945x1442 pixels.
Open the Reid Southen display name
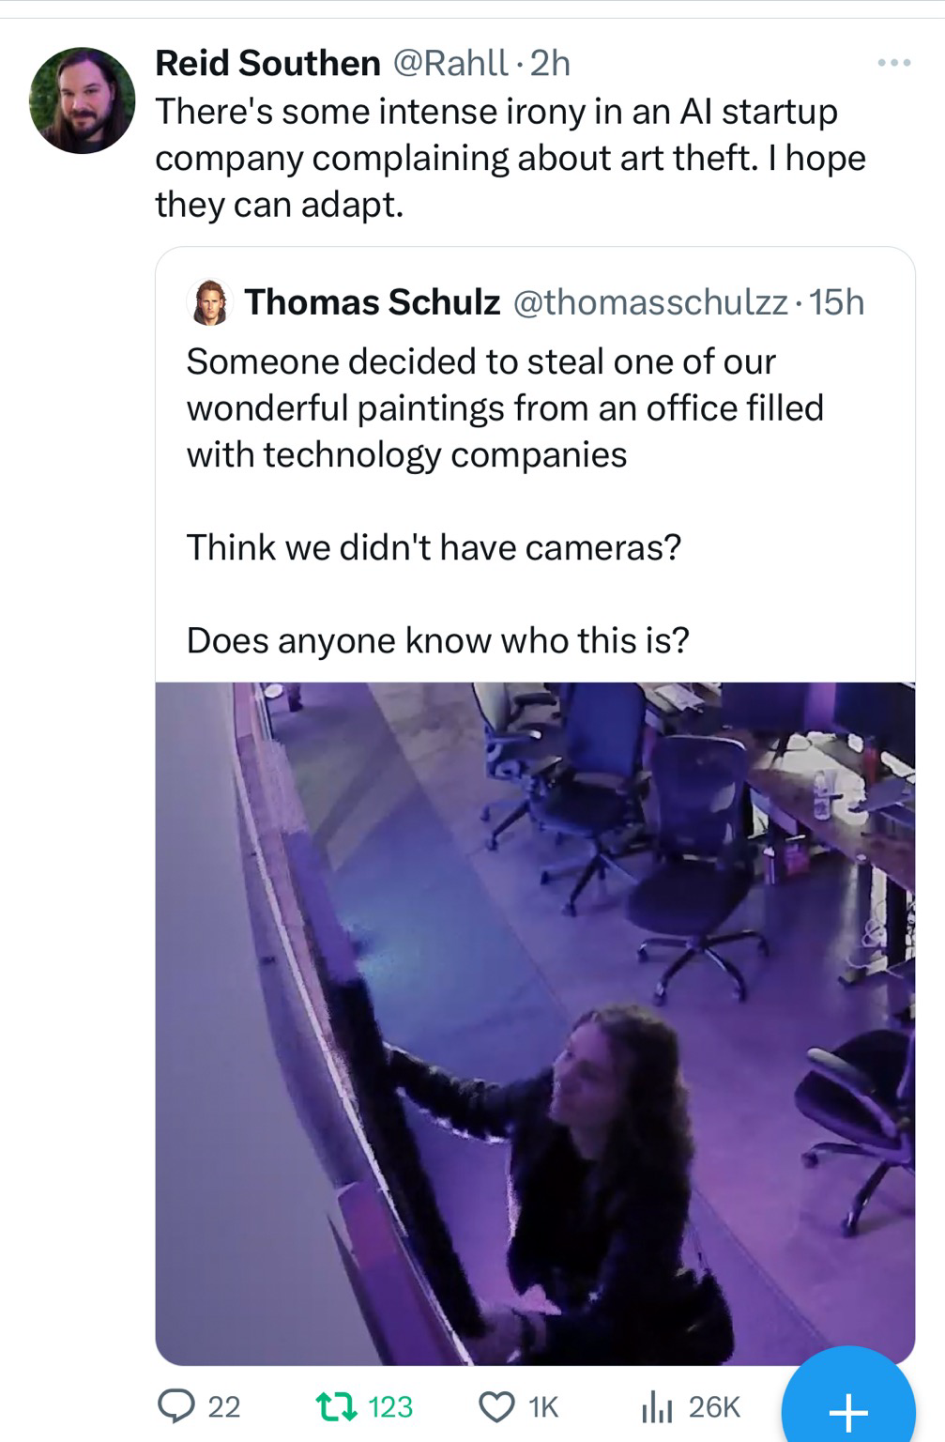(267, 63)
